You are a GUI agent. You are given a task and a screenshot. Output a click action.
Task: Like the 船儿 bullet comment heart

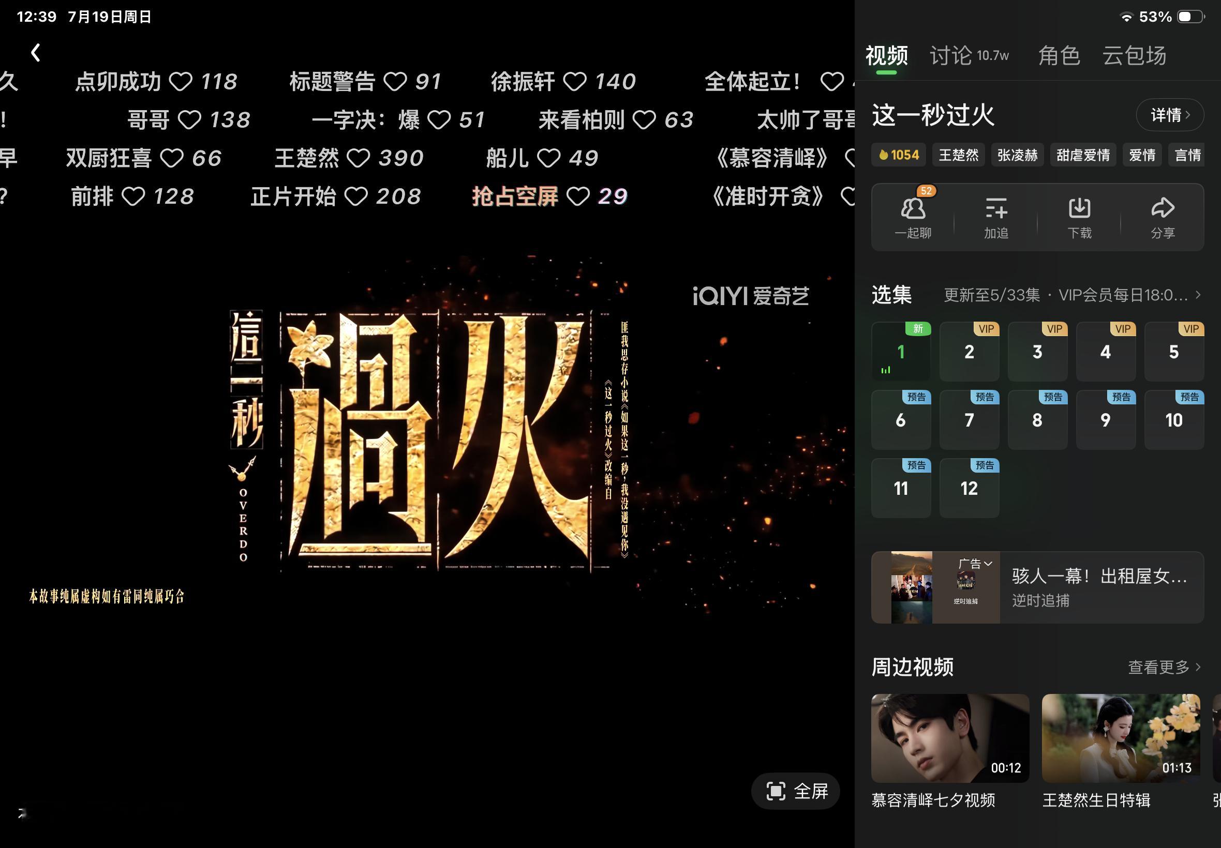click(548, 158)
